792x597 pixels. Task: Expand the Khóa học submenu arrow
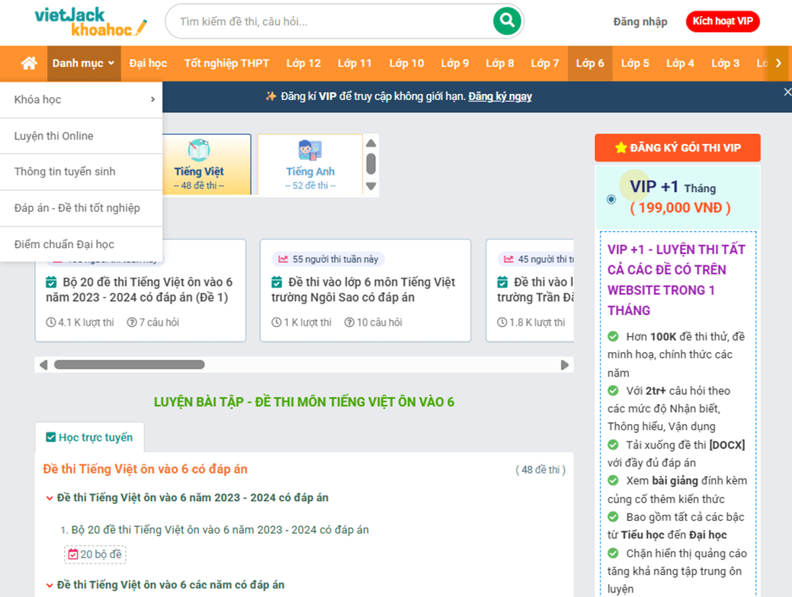pos(152,99)
